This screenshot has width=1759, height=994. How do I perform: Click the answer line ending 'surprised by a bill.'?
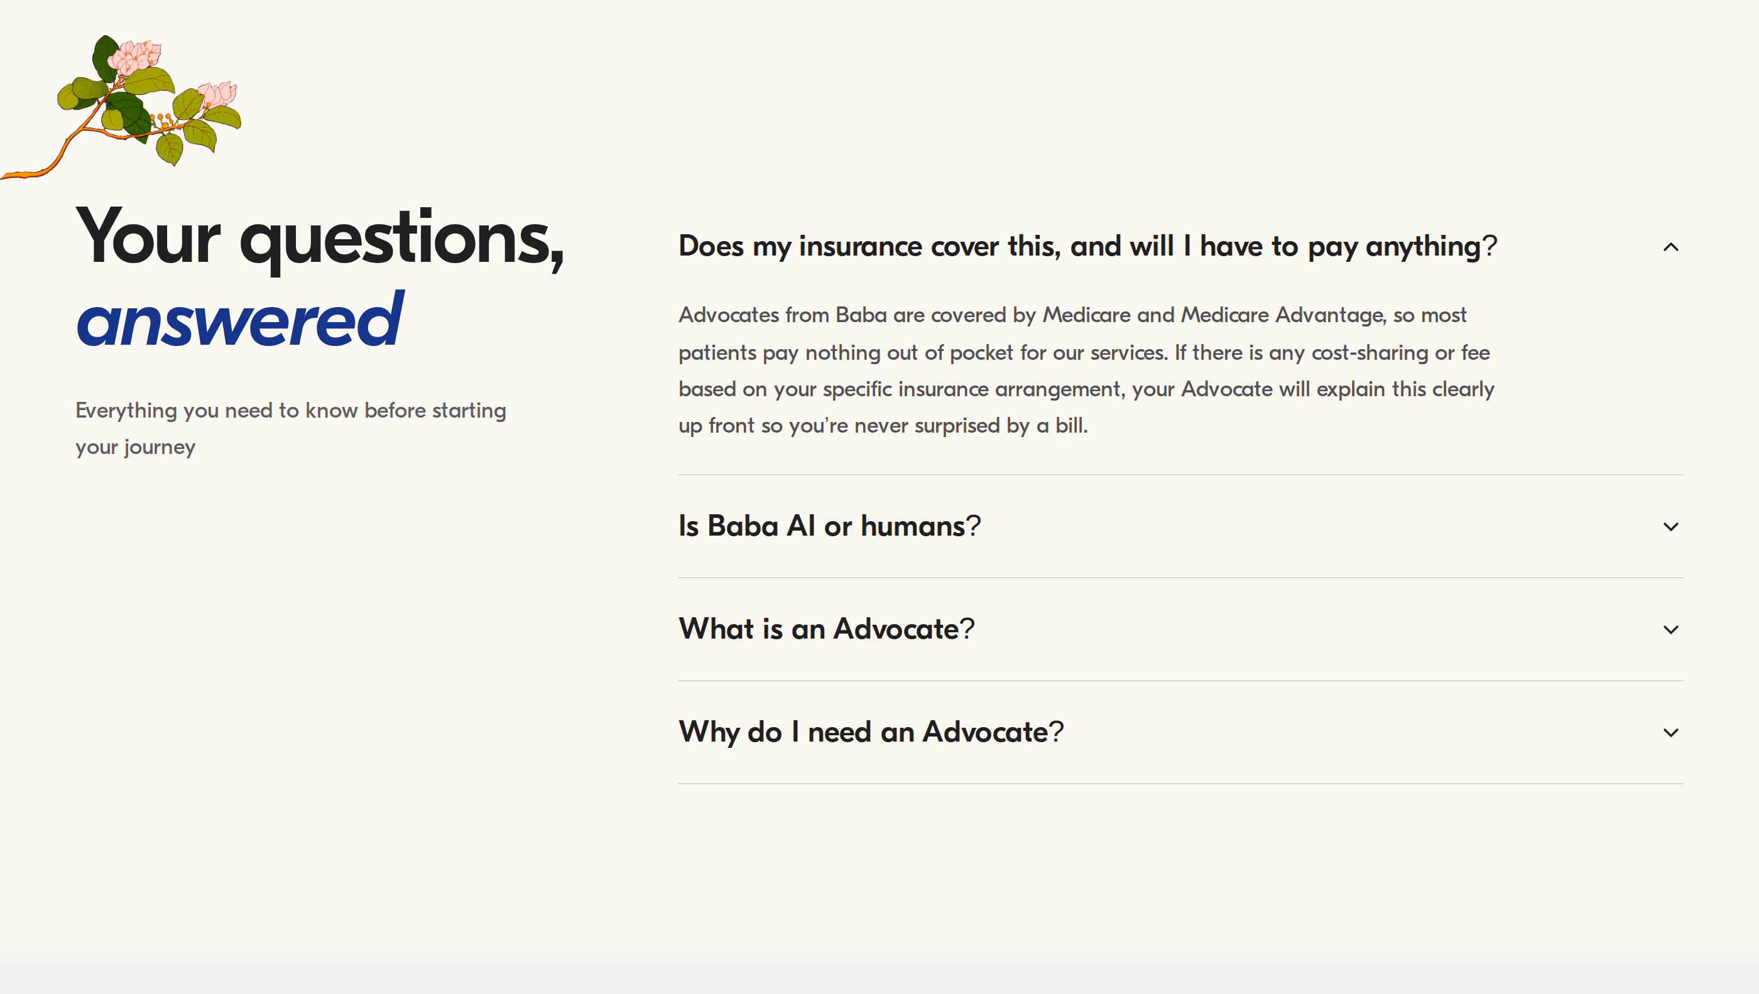tap(882, 425)
